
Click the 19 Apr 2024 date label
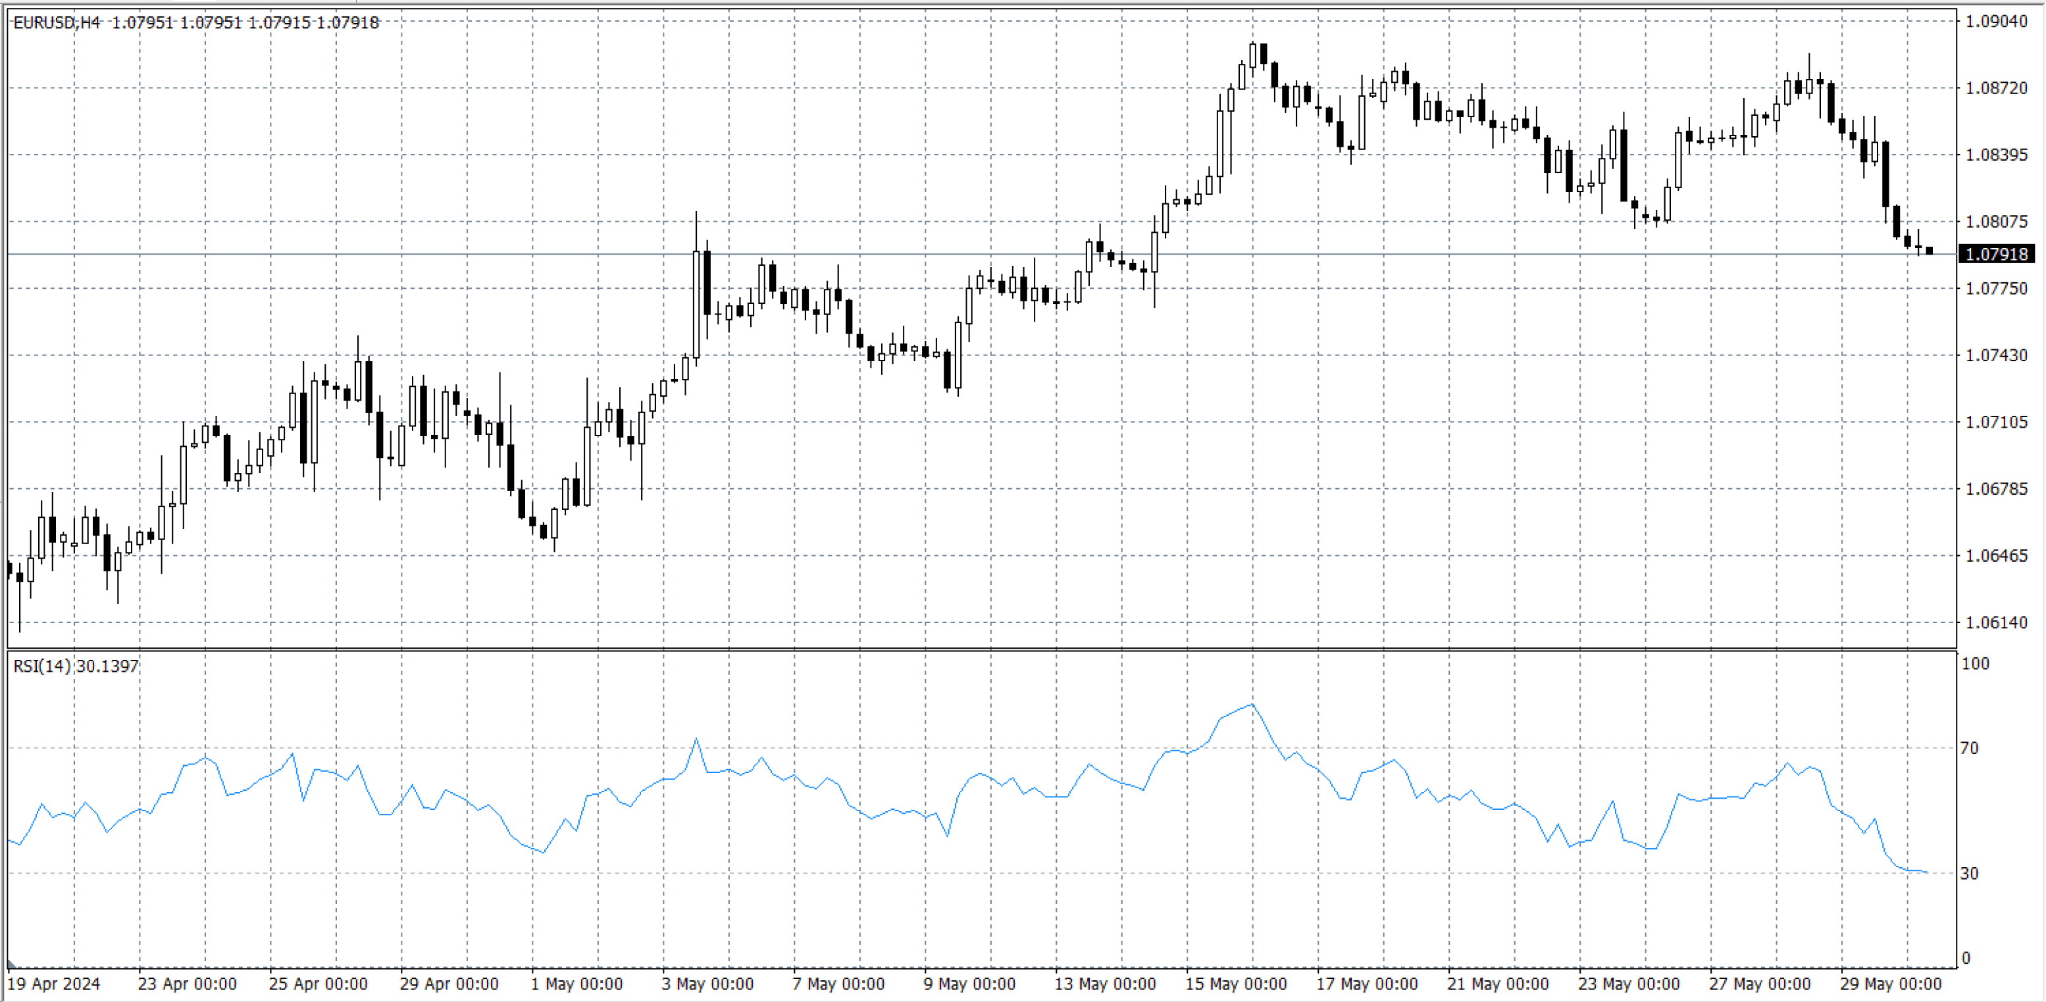pyautogui.click(x=53, y=984)
